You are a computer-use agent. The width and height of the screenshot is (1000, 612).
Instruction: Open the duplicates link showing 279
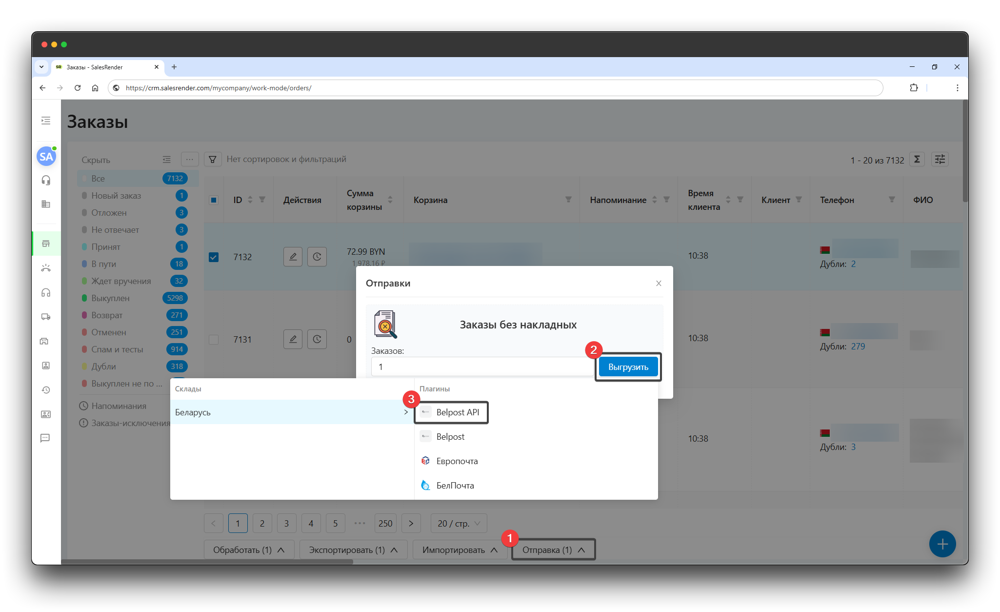click(x=858, y=346)
